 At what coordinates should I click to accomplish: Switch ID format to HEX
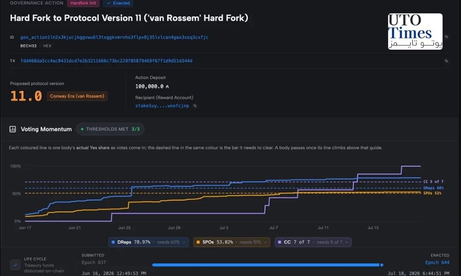[47, 46]
